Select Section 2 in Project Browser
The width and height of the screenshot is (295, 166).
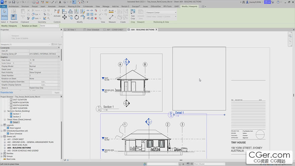(x=17, y=117)
